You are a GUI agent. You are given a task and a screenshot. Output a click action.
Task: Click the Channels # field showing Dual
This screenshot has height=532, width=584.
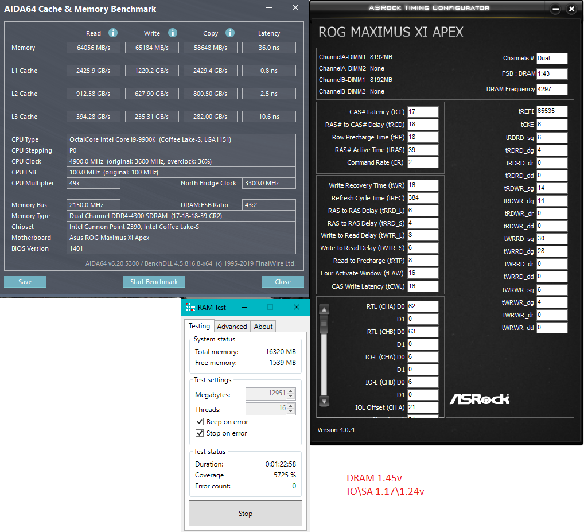coord(552,58)
